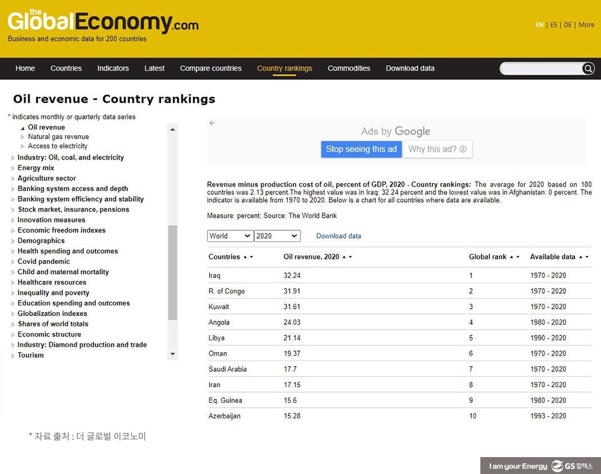601x474 pixels.
Task: Open the World region dropdown
Action: tap(230, 236)
